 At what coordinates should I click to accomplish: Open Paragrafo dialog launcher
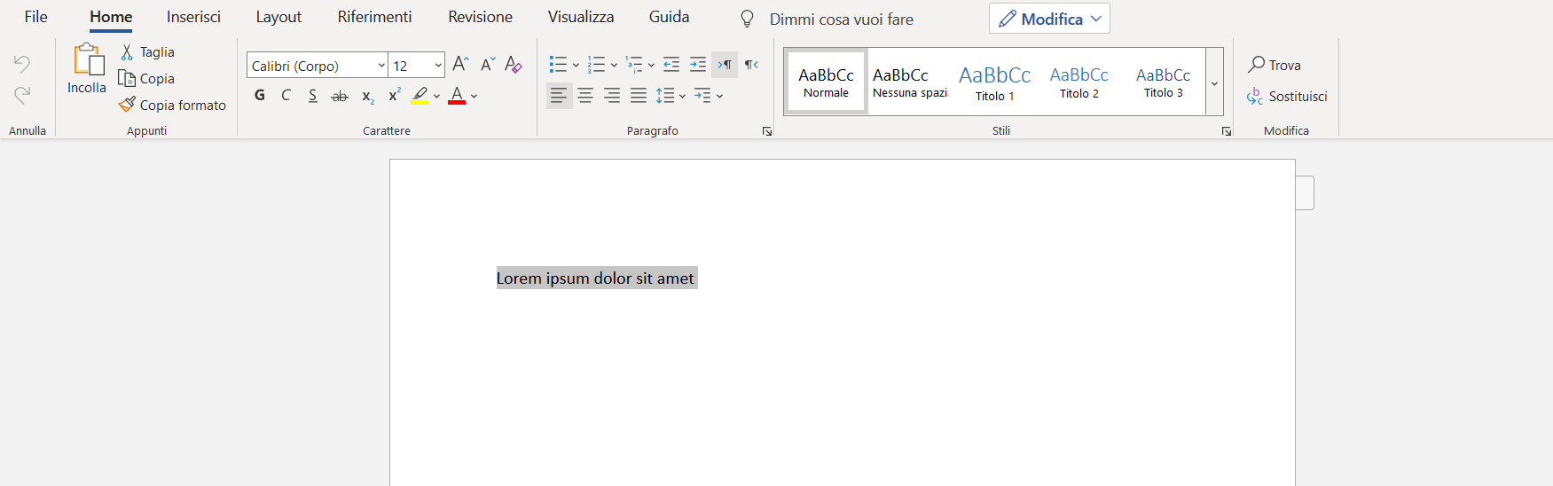tap(767, 131)
